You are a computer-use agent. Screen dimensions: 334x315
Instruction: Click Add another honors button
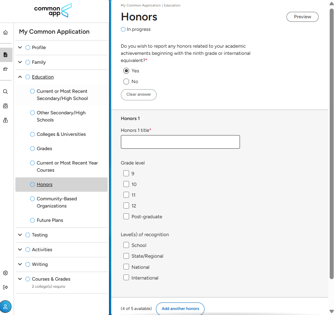tap(180, 309)
